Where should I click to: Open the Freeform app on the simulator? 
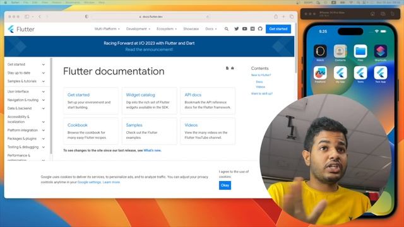tap(320, 73)
